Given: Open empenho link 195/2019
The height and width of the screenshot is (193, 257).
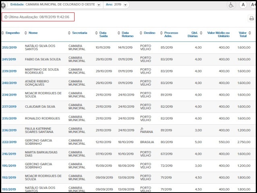Looking at the screenshot, I should tap(9, 166).
